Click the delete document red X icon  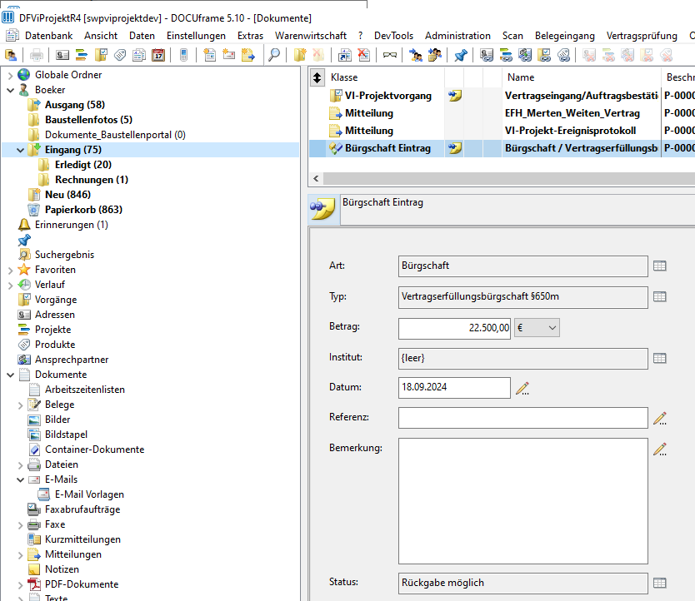coord(364,56)
